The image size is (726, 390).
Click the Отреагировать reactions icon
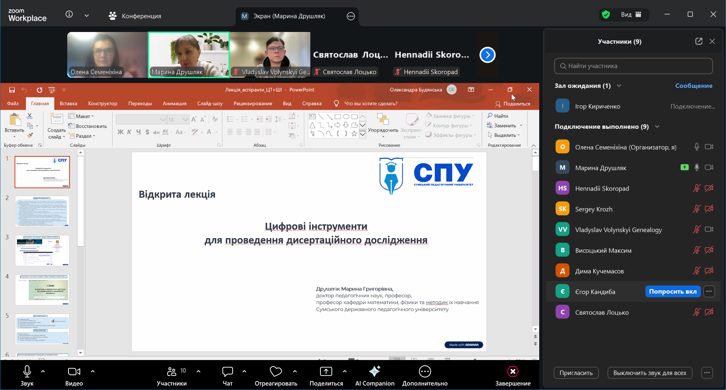coord(275,371)
